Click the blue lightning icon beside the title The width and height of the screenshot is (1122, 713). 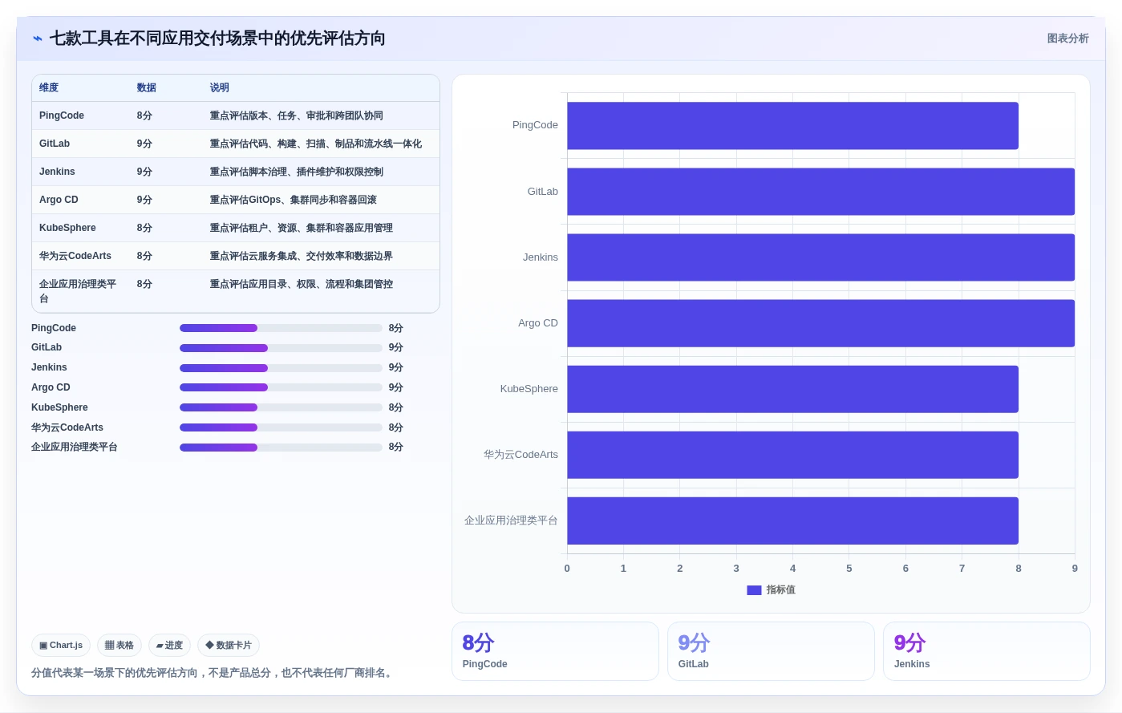point(37,38)
